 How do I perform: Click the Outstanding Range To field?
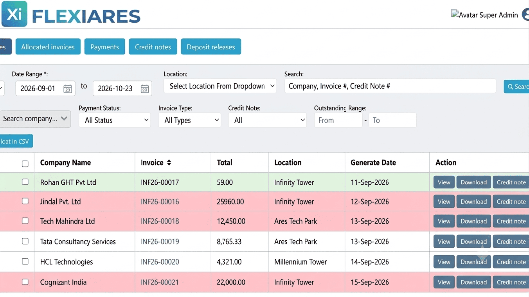coord(392,120)
